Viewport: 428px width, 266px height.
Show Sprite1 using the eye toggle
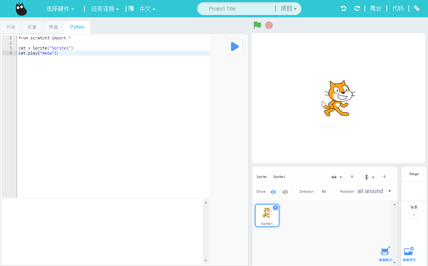(273, 191)
